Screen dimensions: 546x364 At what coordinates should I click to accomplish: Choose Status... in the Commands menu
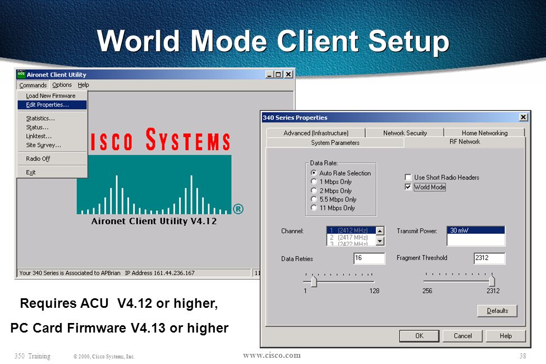pyautogui.click(x=52, y=128)
